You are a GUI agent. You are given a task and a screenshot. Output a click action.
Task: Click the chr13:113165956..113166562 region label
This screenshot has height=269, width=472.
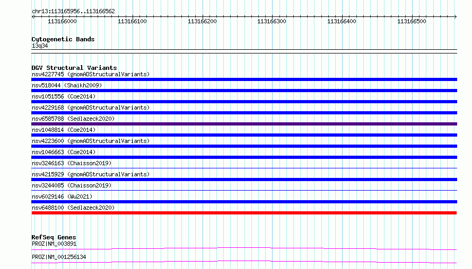click(x=73, y=12)
